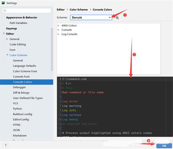This screenshot has height=149, width=173.
Task: Click the settings tree vertical scrollbar
Action: [x=52, y=49]
